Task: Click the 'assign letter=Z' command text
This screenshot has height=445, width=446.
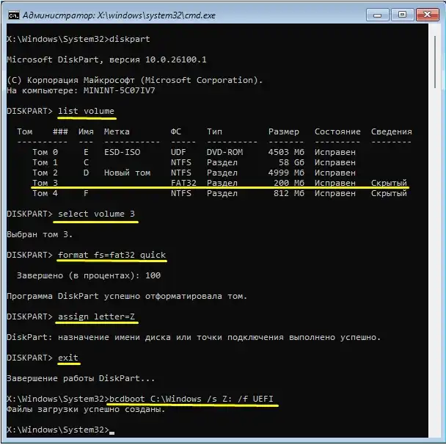Action: click(x=96, y=316)
